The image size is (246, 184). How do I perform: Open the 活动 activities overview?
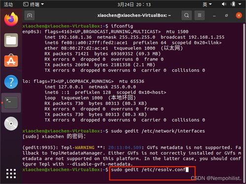coord(8,4)
